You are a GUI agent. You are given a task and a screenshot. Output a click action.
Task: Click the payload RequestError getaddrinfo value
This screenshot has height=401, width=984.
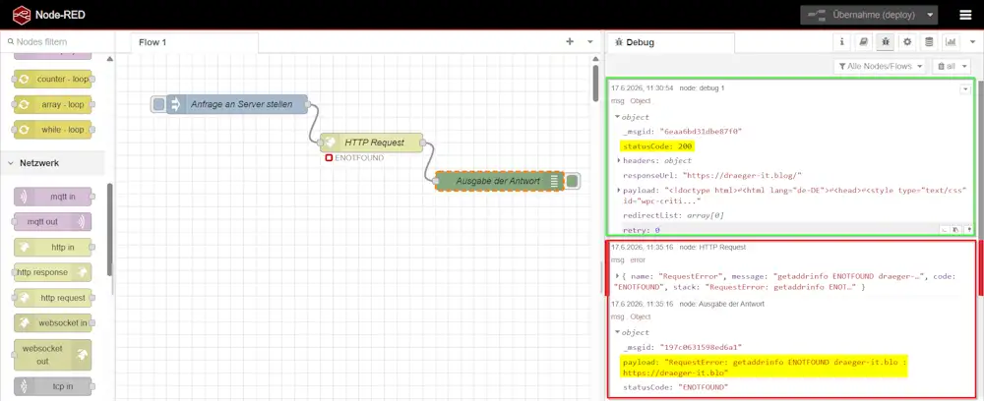point(765,368)
